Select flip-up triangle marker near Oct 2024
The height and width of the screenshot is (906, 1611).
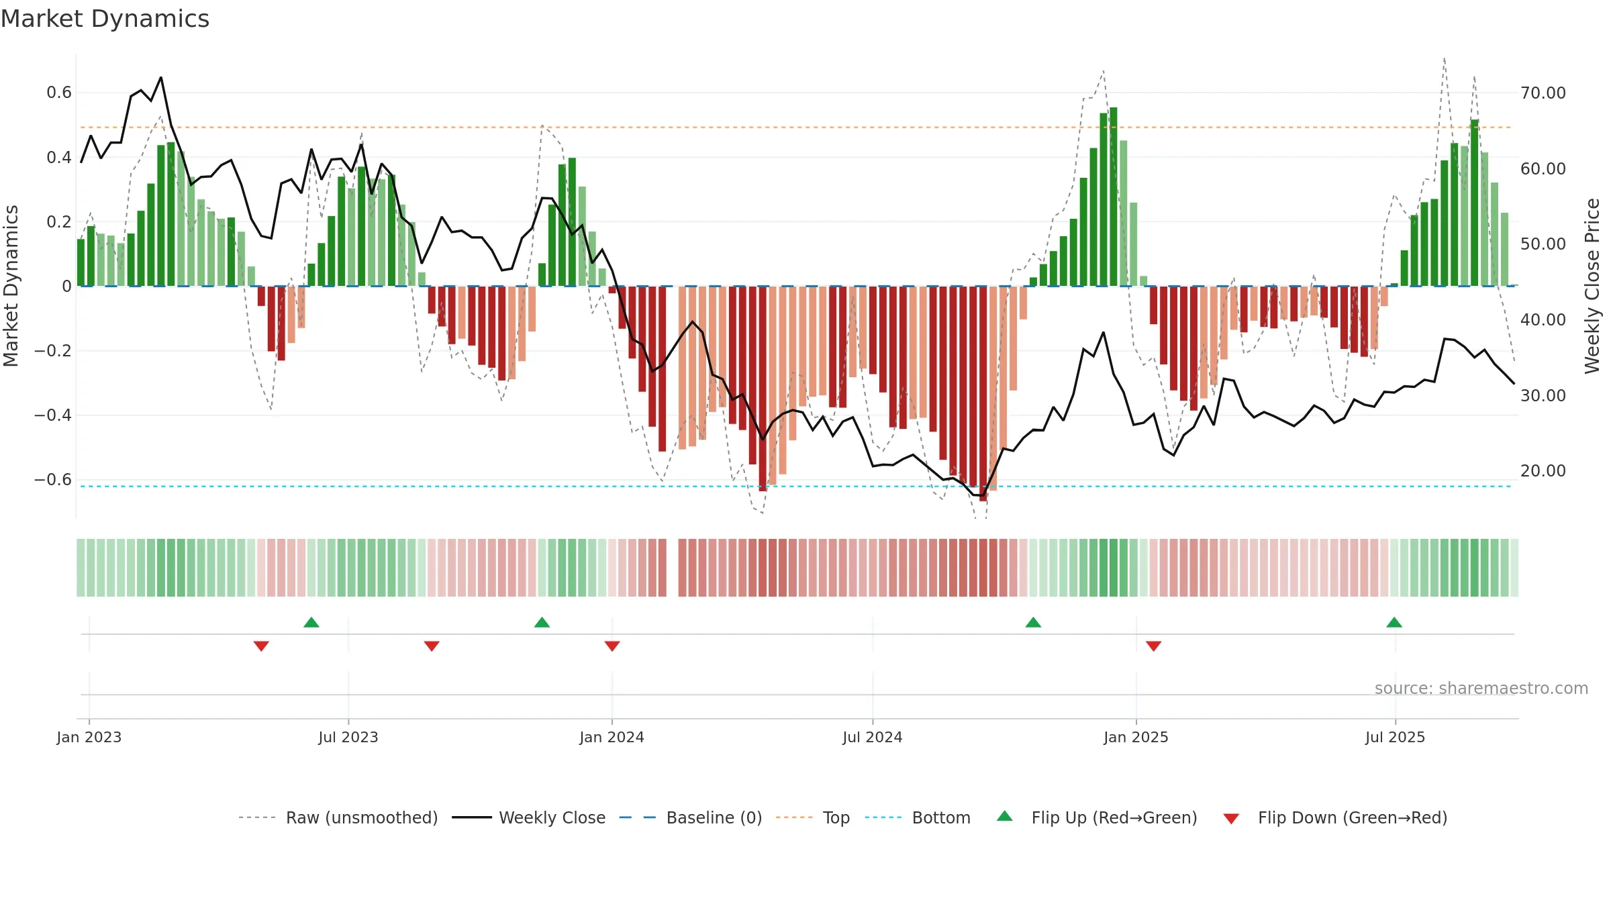coord(1034,622)
